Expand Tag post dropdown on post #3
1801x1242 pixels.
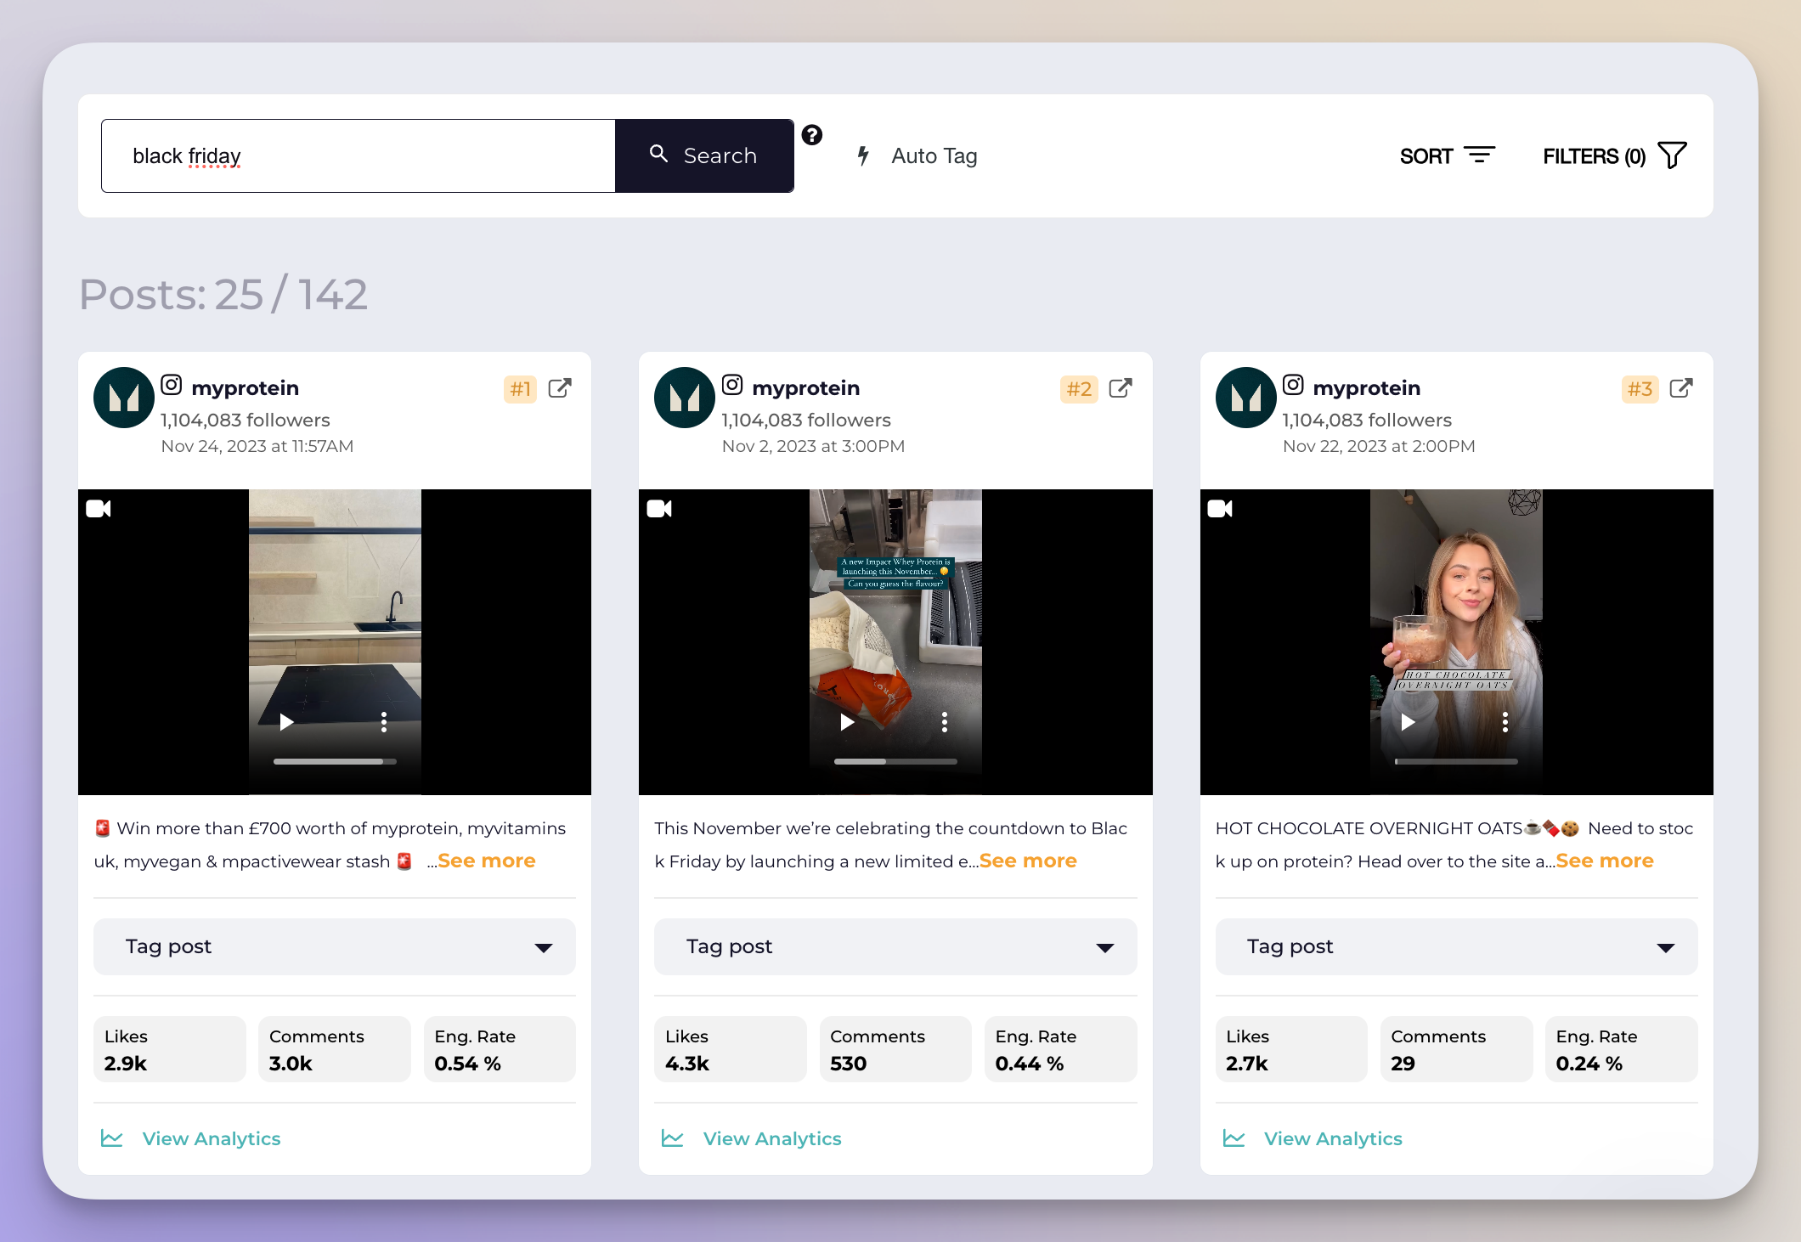click(1456, 946)
